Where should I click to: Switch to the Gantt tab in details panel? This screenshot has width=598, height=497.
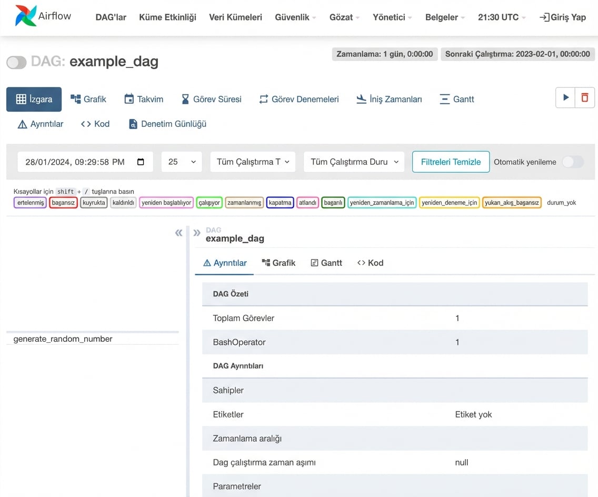point(326,263)
